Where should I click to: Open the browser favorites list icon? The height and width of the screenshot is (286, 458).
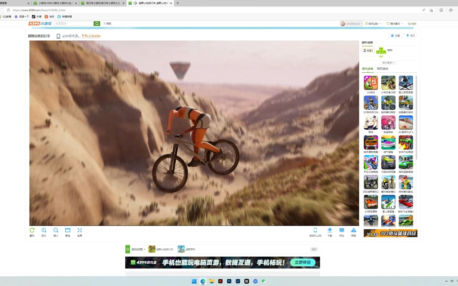point(451,10)
